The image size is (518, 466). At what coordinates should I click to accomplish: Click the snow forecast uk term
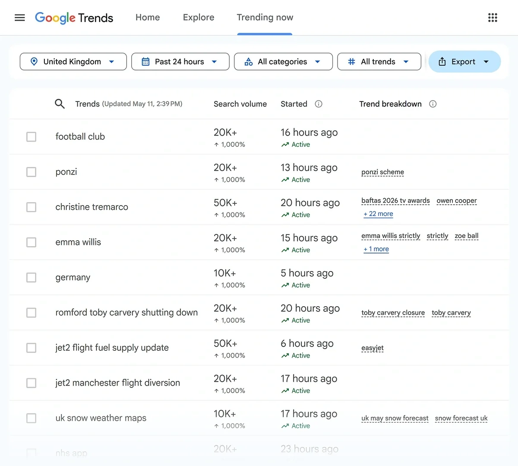461,418
